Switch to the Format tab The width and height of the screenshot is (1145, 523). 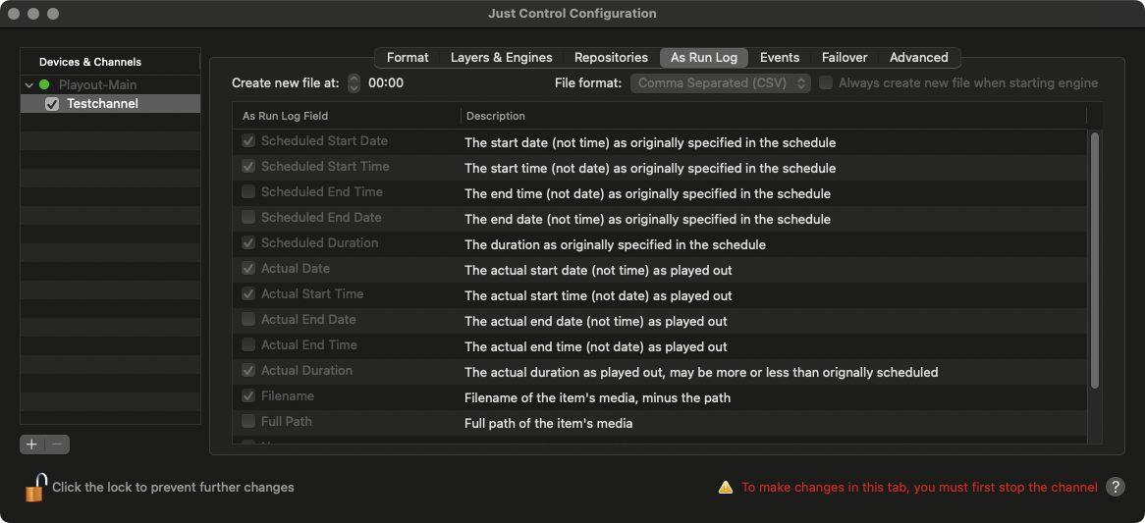point(408,58)
